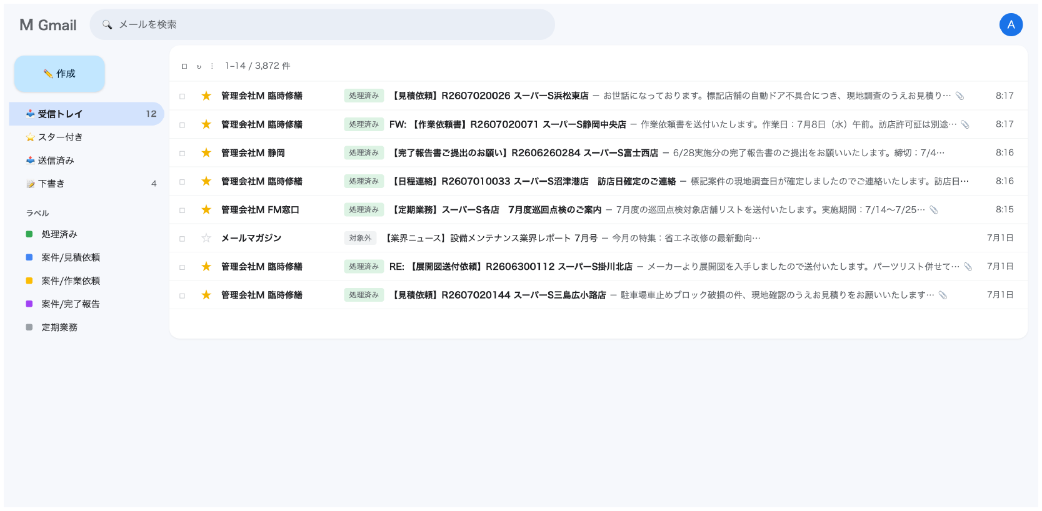
Task: Click the 1–14 / 3,872 件 counter
Action: coord(258,66)
